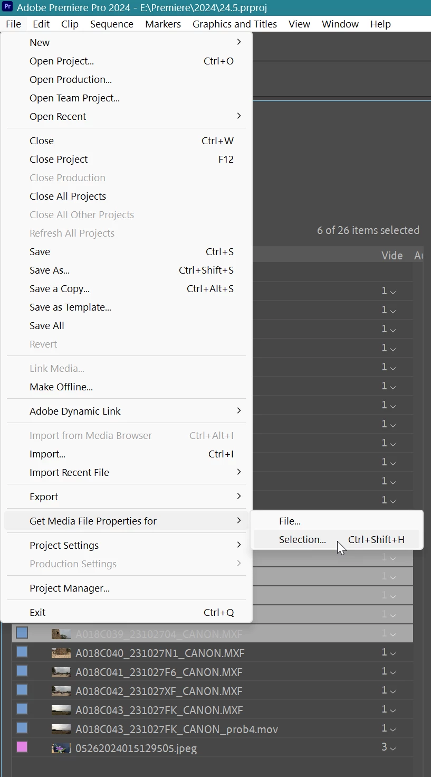The height and width of the screenshot is (777, 431).
Task: Choose Open Production...
Action: pyautogui.click(x=126, y=80)
